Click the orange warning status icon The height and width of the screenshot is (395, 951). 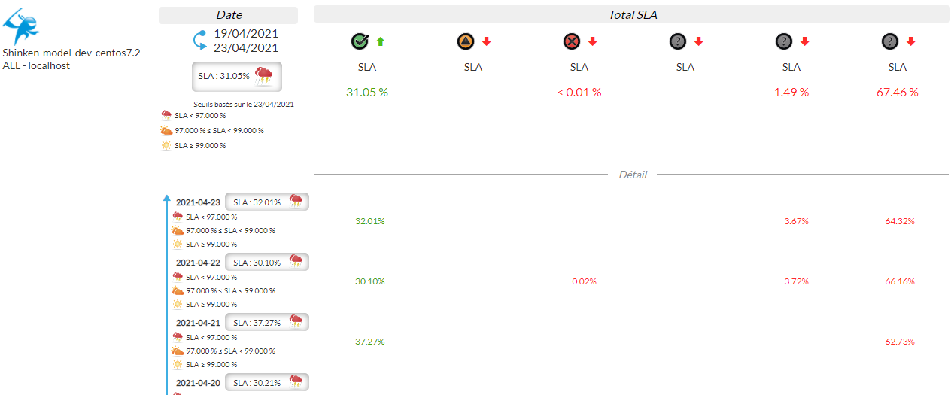[466, 41]
